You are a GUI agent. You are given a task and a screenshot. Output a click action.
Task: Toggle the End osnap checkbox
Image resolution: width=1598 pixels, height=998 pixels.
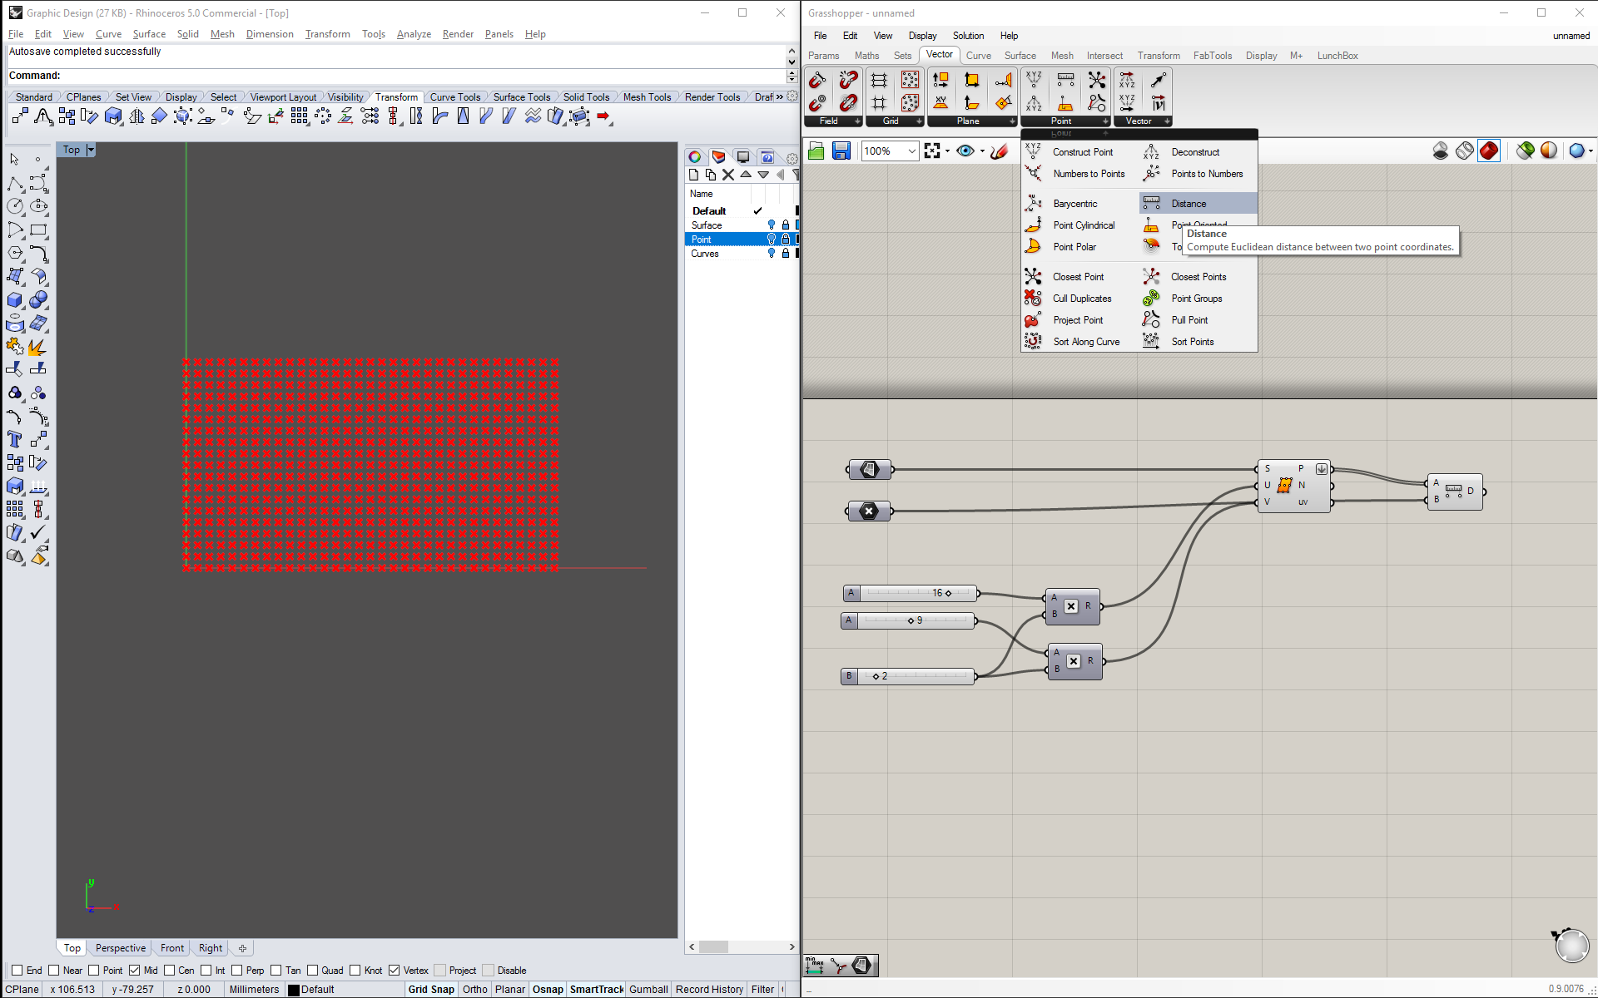[x=17, y=970]
